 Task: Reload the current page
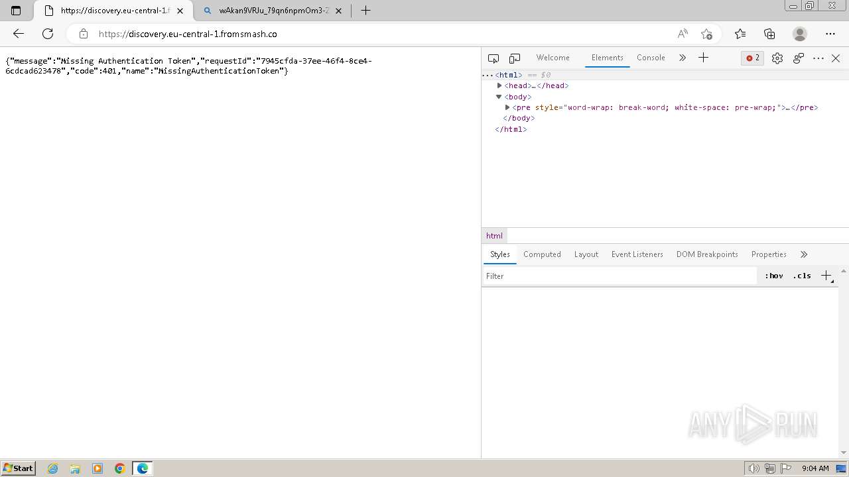[x=48, y=34]
